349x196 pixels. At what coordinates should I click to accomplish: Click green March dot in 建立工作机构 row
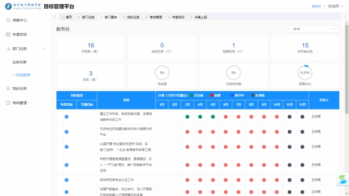pos(188,117)
